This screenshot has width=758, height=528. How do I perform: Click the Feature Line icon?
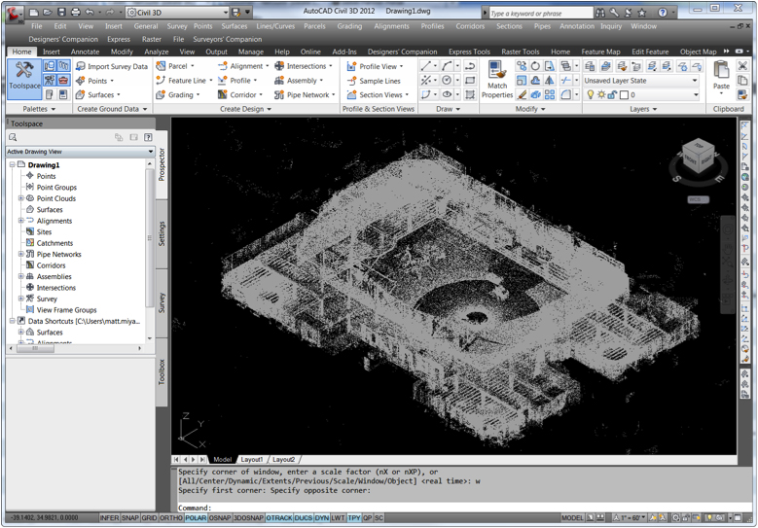(161, 81)
